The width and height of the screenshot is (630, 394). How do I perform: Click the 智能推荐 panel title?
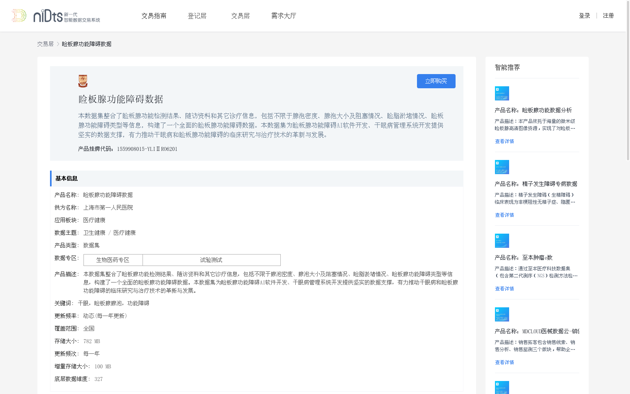pyautogui.click(x=507, y=67)
